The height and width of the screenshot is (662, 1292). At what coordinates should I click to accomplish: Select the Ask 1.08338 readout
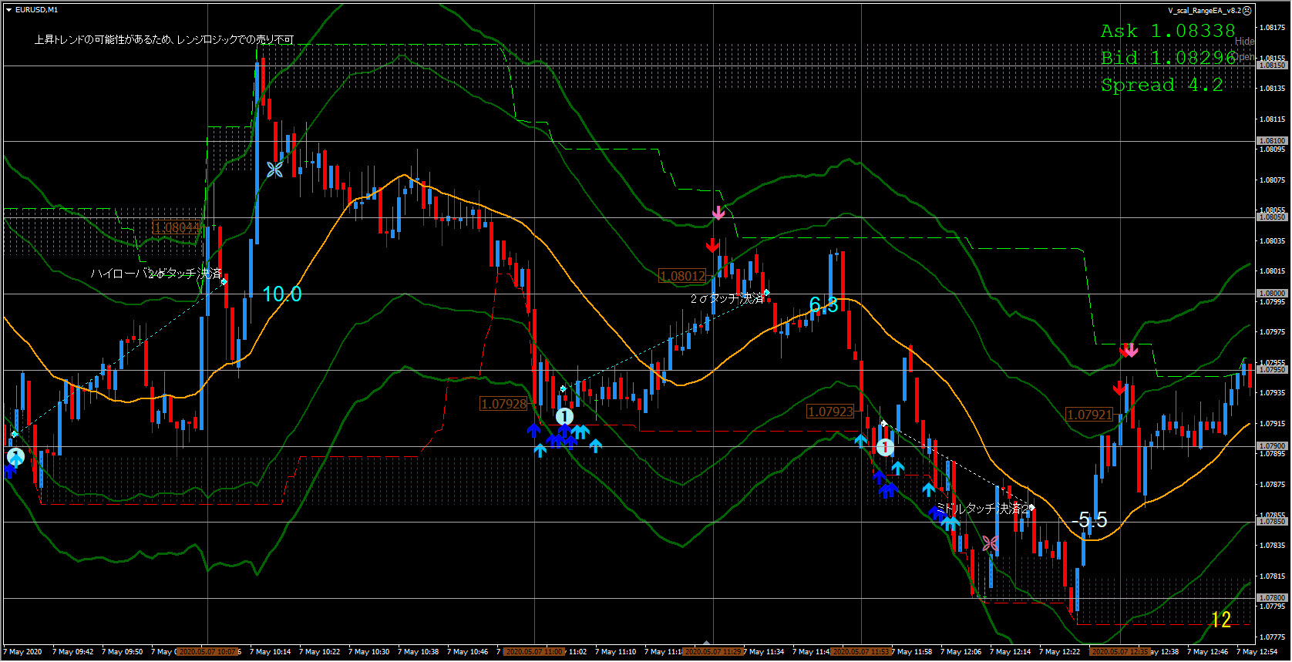[x=1168, y=31]
